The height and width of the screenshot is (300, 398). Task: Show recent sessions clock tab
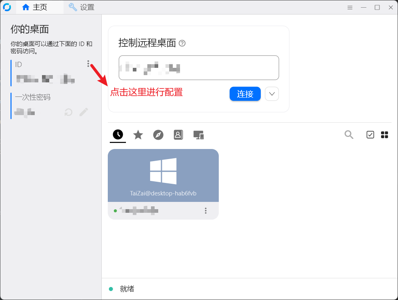[118, 134]
